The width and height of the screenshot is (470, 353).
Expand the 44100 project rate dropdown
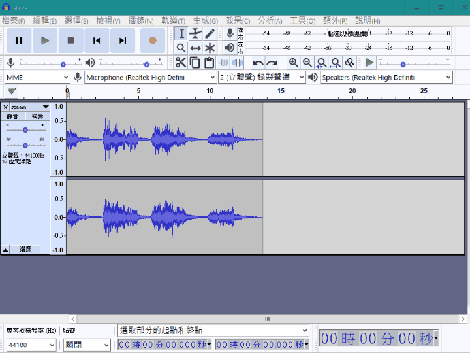(x=52, y=345)
